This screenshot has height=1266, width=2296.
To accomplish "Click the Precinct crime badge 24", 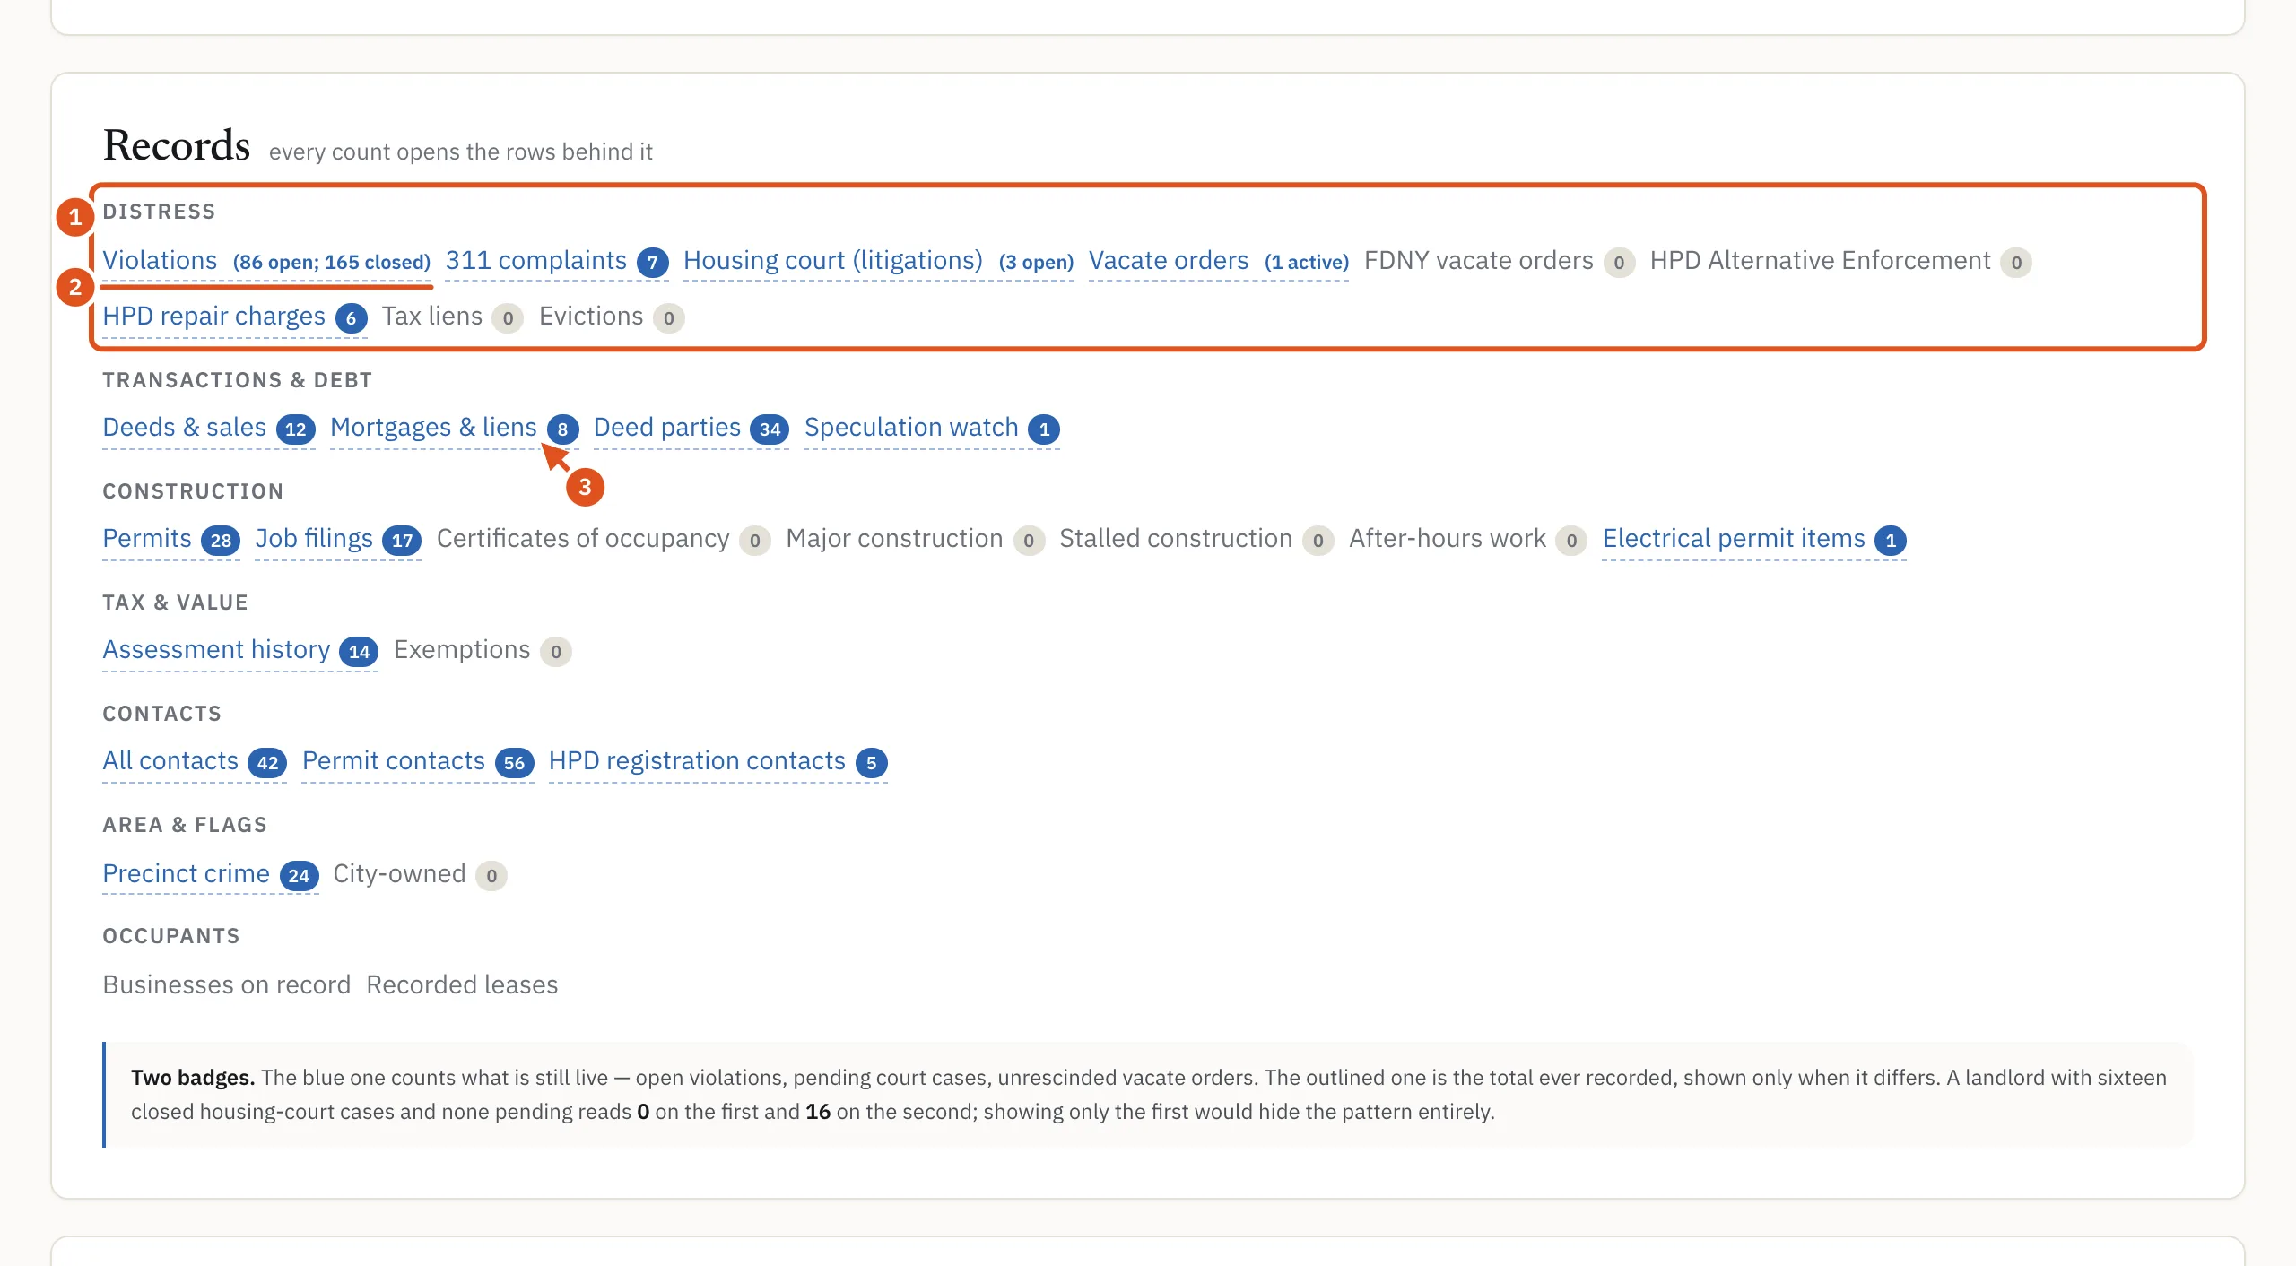I will tap(299, 876).
